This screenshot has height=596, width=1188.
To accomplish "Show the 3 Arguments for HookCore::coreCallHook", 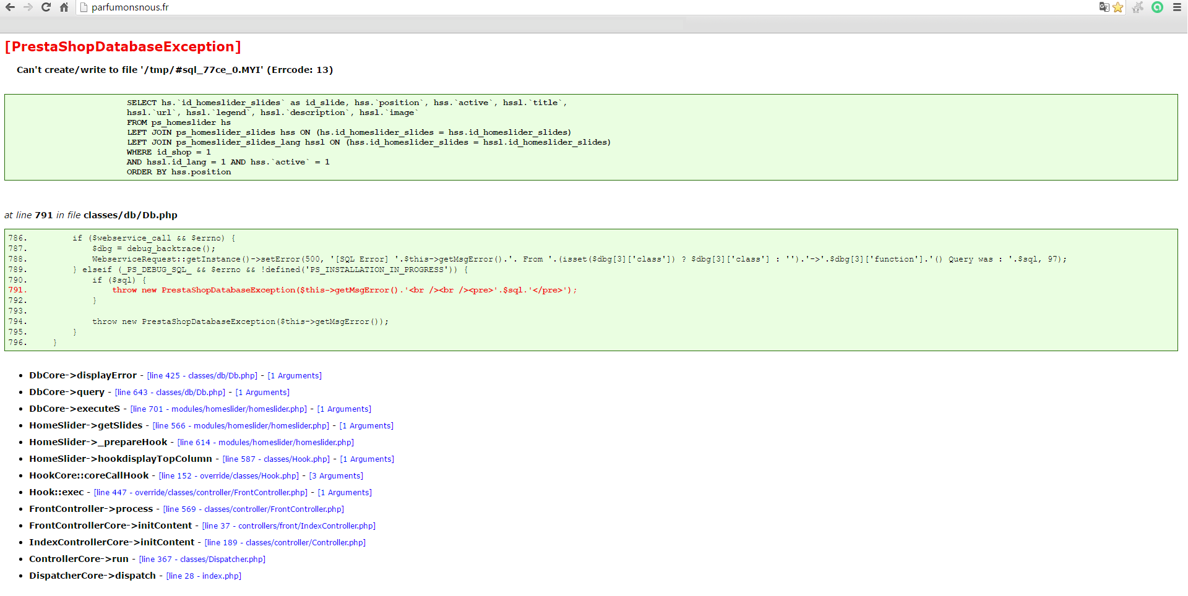I will 336,476.
